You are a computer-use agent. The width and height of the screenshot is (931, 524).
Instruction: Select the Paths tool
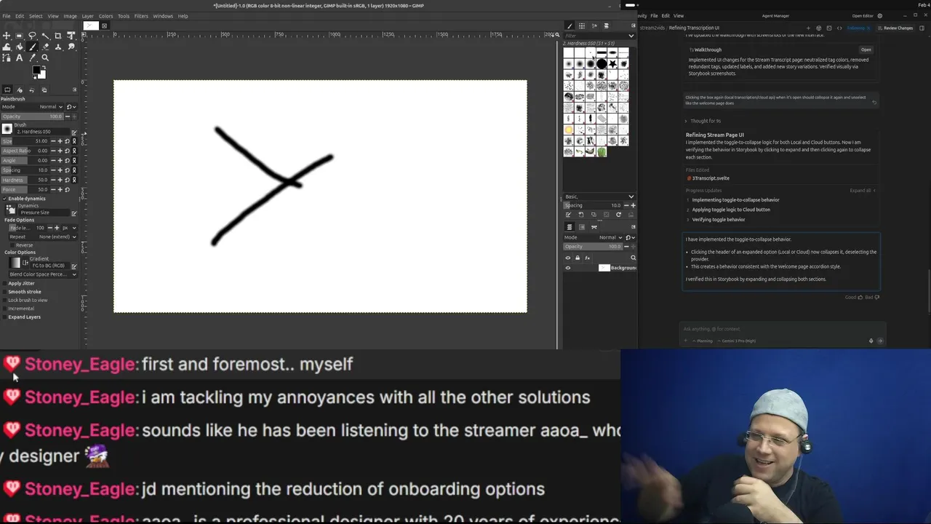coord(7,57)
